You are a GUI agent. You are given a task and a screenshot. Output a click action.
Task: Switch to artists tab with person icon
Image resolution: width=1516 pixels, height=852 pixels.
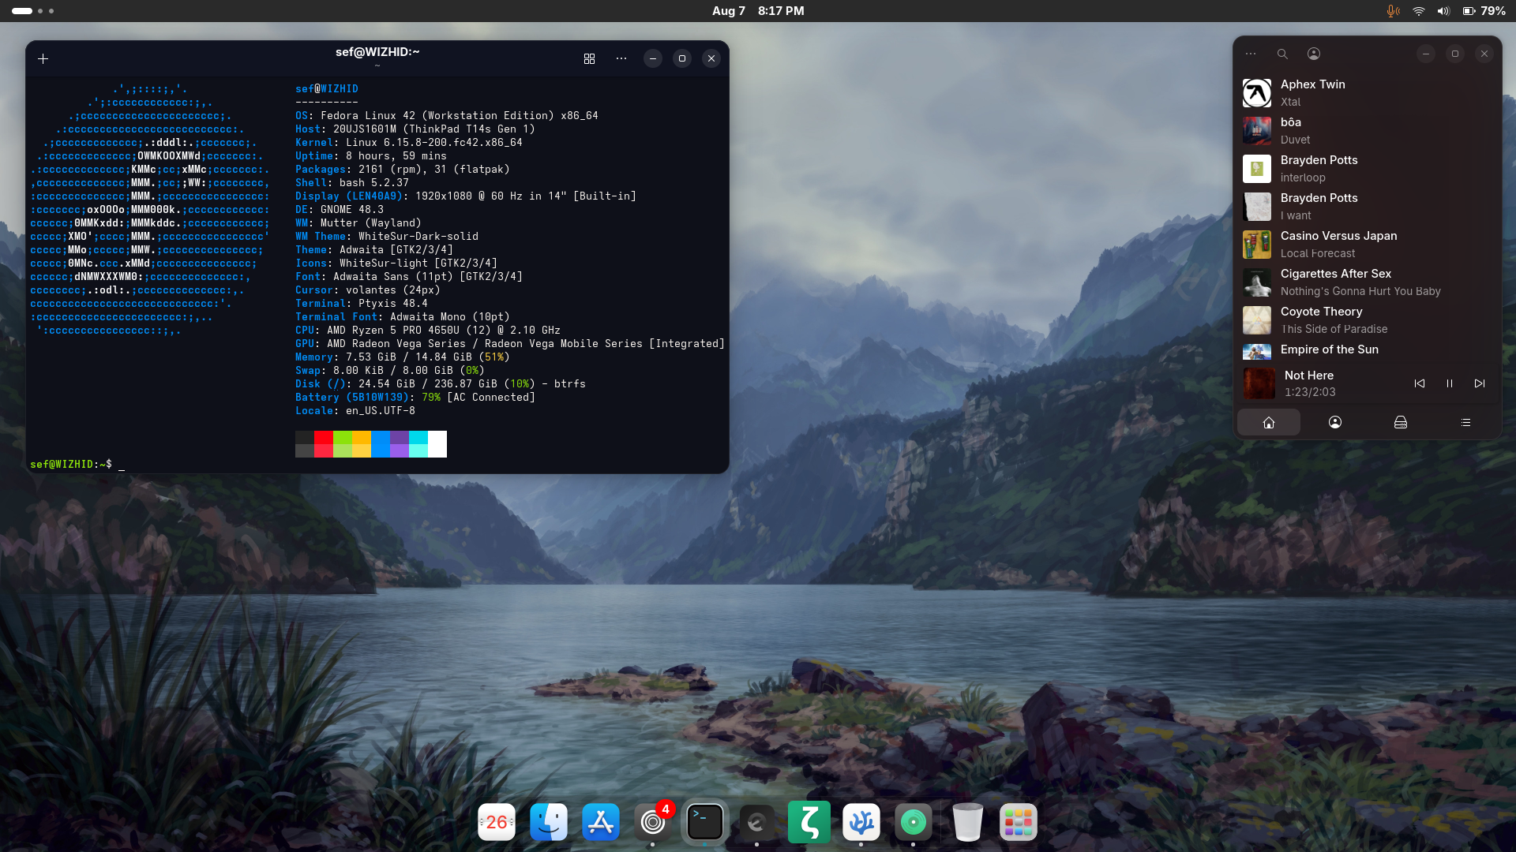1335,423
